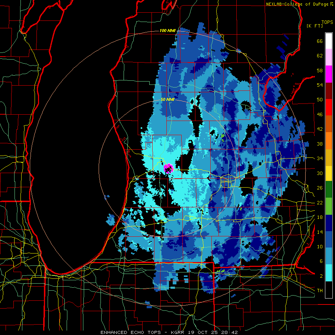Click the light blue 6-10 kft swatch
Screen dimensions: 335x335
[329, 256]
